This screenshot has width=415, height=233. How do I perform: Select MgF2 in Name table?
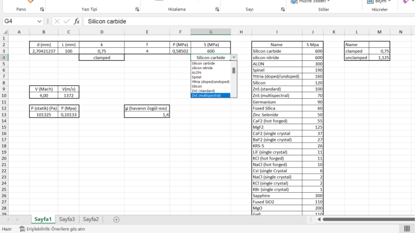pyautogui.click(x=277, y=127)
